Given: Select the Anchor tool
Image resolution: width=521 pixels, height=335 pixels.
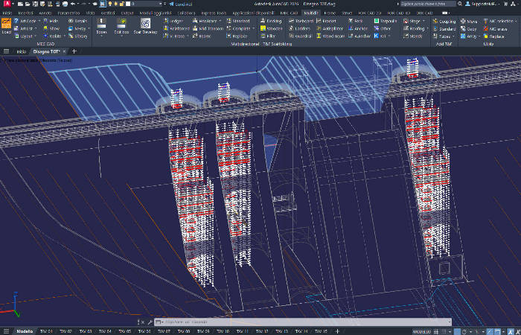Looking at the screenshot, I should pos(358,28).
